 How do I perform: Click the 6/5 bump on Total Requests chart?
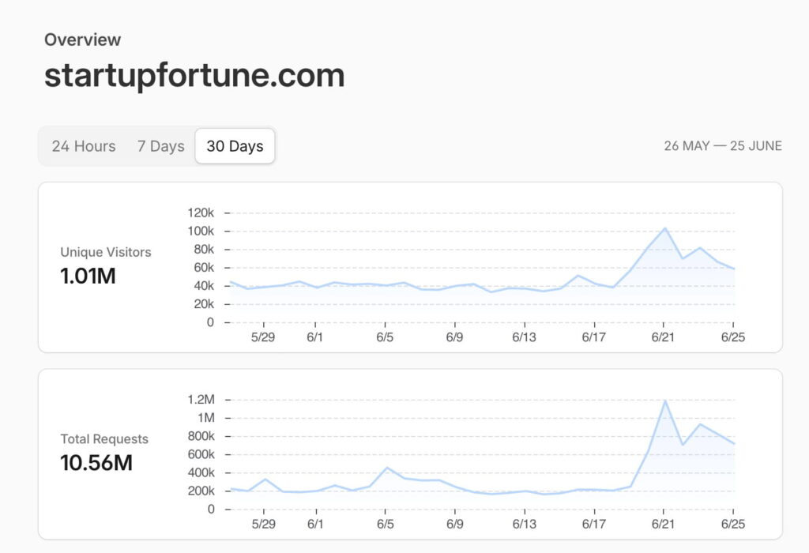(x=386, y=468)
